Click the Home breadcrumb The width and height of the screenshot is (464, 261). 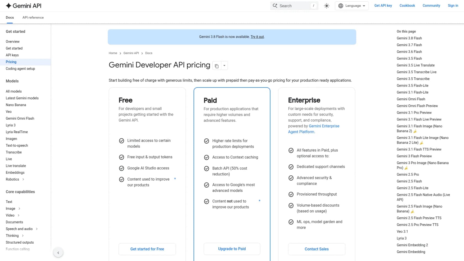tap(113, 53)
